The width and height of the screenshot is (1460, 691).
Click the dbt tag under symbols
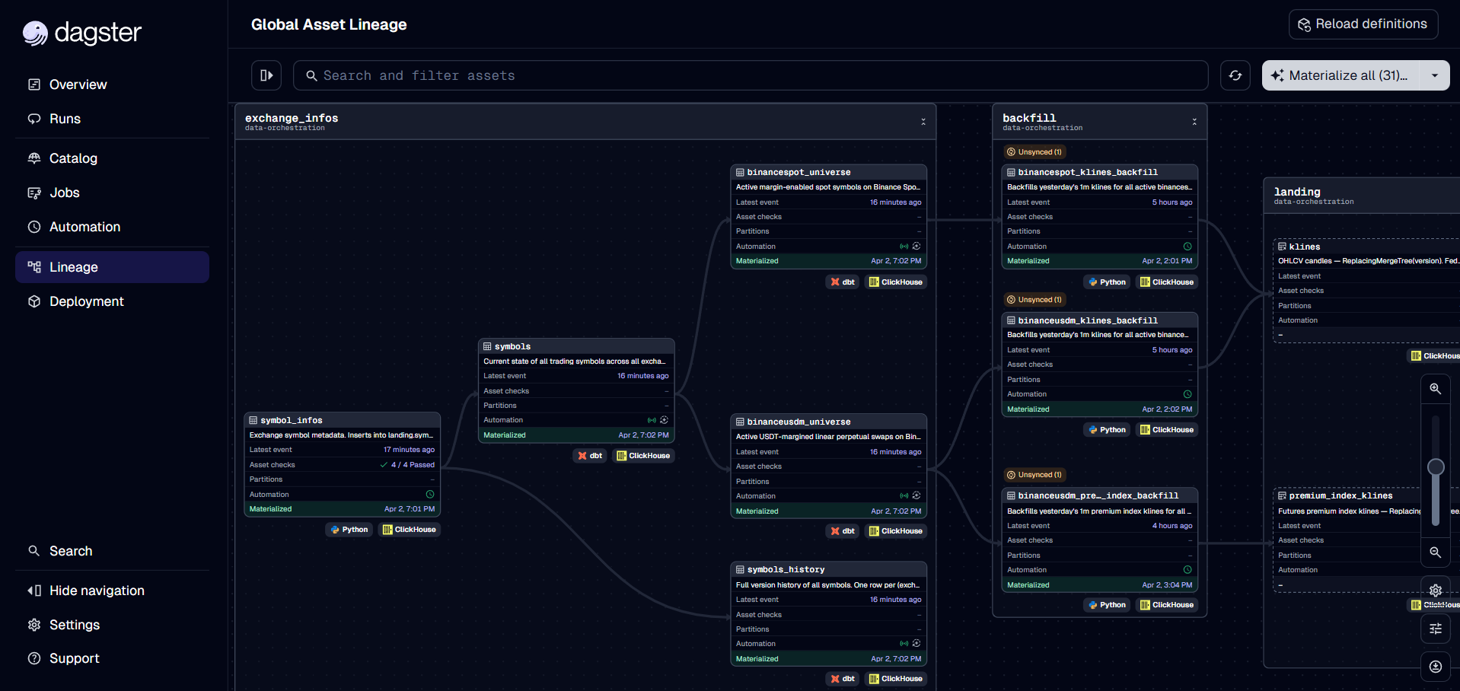[590, 456]
